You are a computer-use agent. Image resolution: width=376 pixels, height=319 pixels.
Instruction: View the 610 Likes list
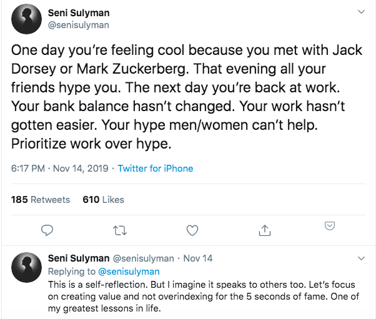(103, 200)
